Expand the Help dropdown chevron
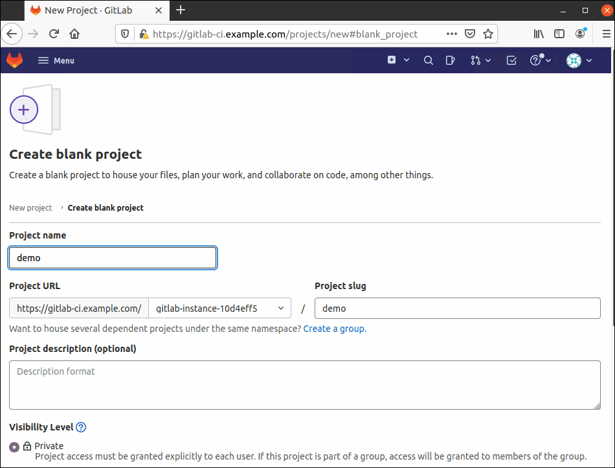The height and width of the screenshot is (468, 615). point(548,60)
